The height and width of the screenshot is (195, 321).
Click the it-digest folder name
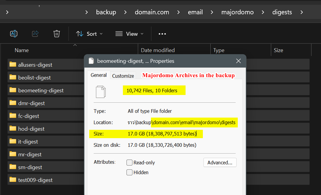(28, 142)
